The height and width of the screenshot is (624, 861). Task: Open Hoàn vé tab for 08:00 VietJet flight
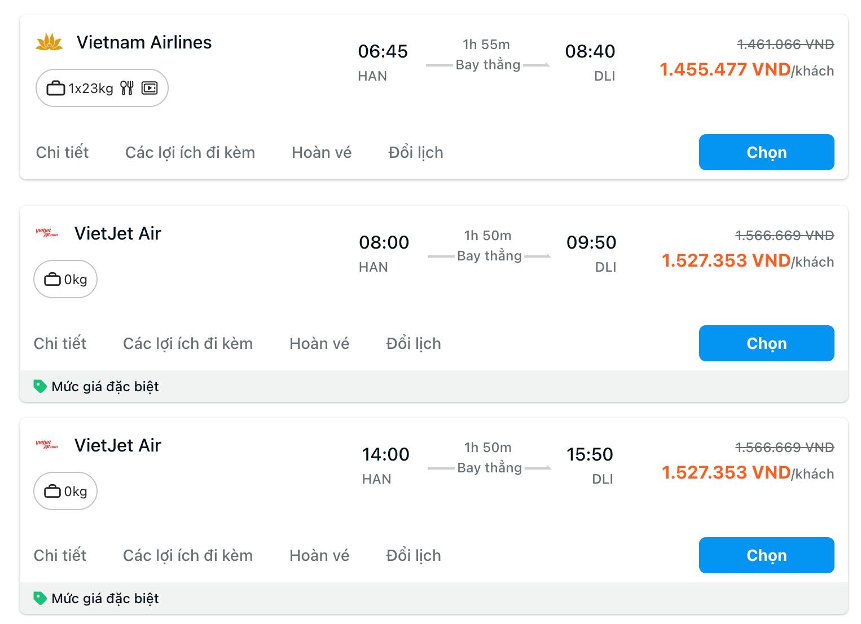click(x=319, y=343)
